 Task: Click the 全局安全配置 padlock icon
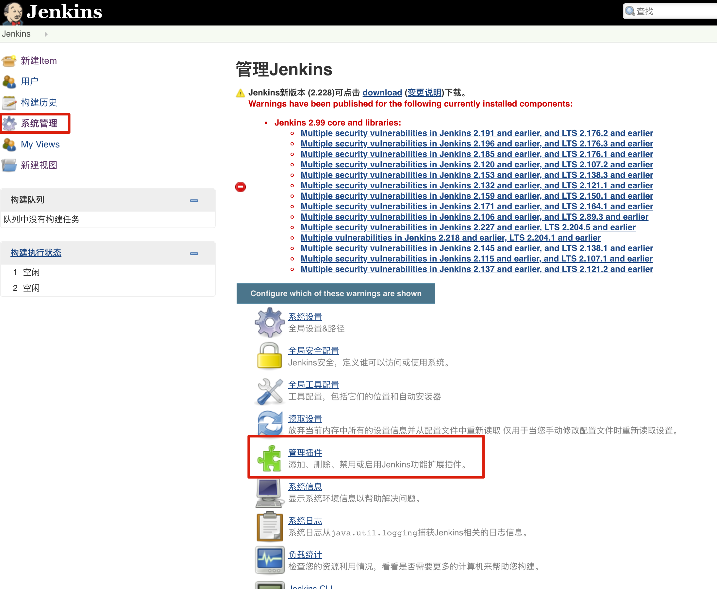pyautogui.click(x=270, y=356)
